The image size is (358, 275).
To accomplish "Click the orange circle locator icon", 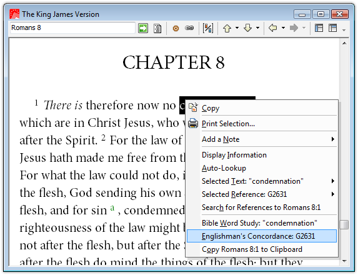I will pyautogui.click(x=176, y=28).
